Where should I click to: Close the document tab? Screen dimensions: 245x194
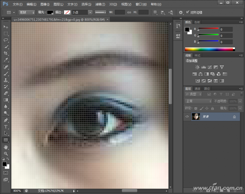click(108, 19)
